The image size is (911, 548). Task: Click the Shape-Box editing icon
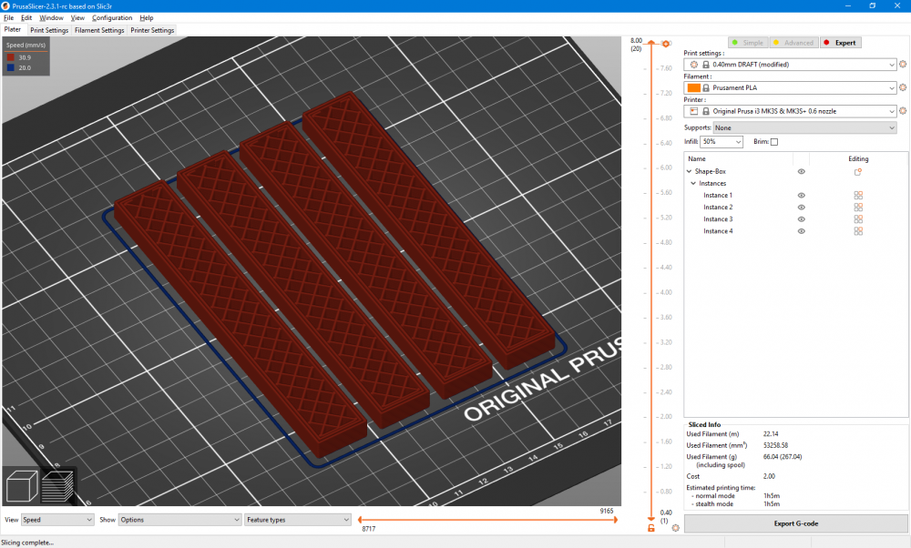pyautogui.click(x=857, y=171)
